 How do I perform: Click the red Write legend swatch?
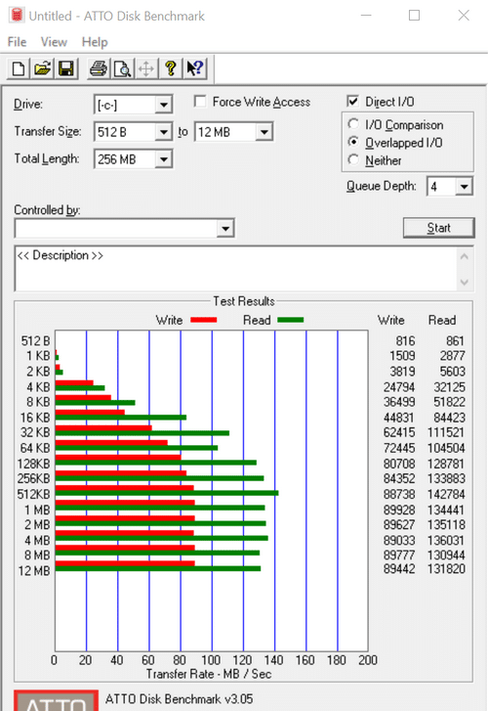(x=203, y=320)
